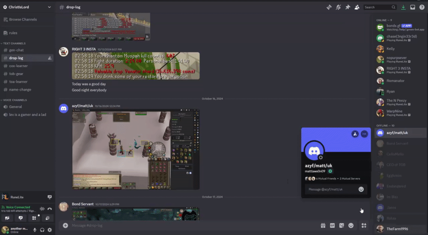
Task: Open the gift Nitro icon
Action: [x=323, y=226]
